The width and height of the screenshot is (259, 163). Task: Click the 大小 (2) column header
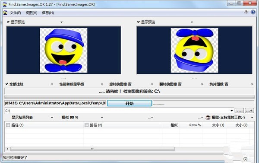pyautogui.click(x=241, y=125)
